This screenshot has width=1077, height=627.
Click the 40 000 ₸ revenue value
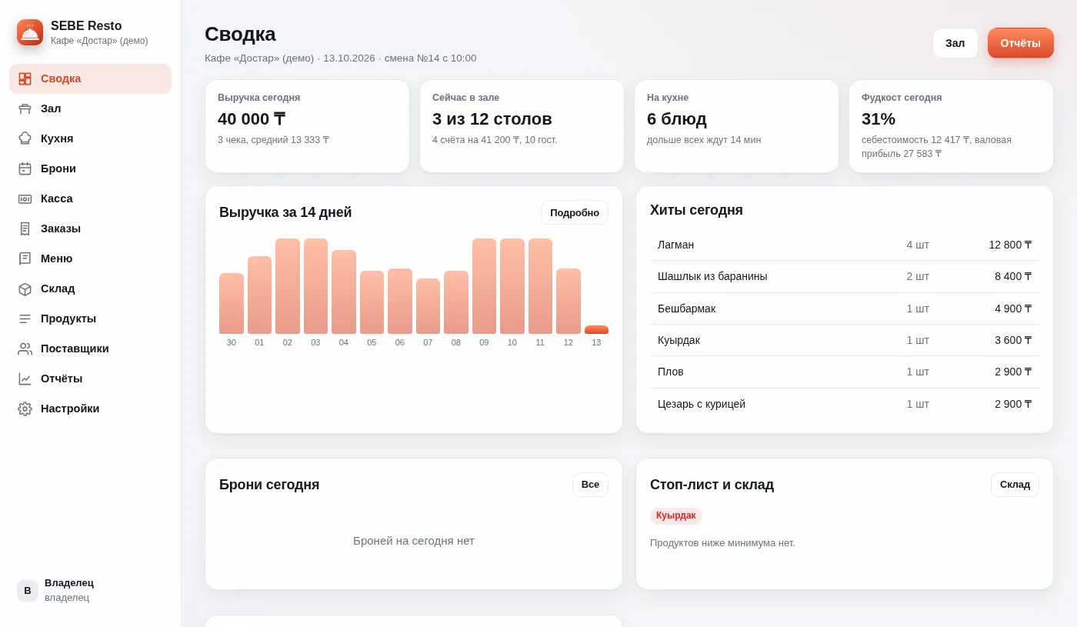coord(252,119)
